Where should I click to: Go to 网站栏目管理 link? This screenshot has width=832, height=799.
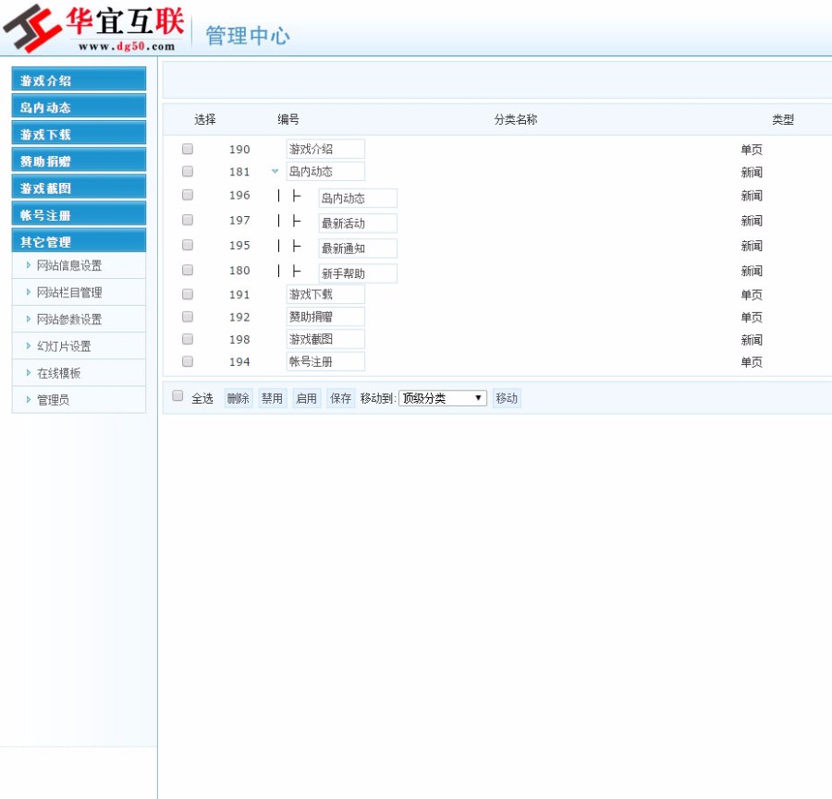tap(69, 293)
